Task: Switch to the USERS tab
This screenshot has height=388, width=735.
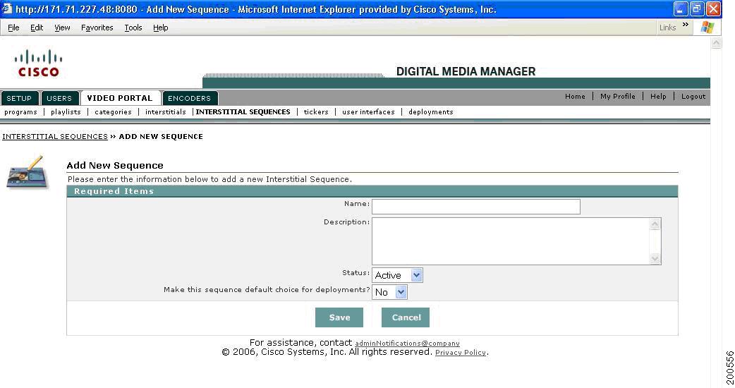Action: click(59, 98)
